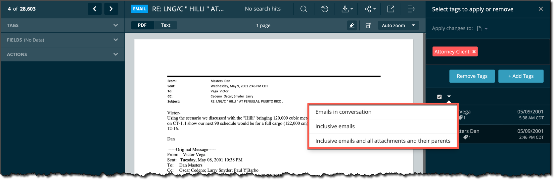The width and height of the screenshot is (554, 180).
Task: Expand the ACTIONS section
Action: [63, 54]
